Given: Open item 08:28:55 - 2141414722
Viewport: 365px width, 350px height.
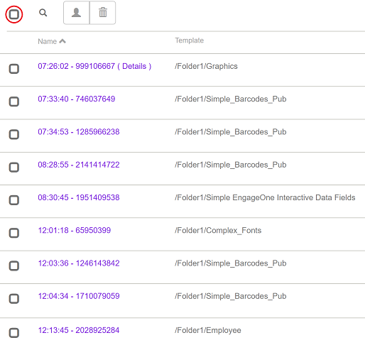Looking at the screenshot, I should [x=79, y=165].
